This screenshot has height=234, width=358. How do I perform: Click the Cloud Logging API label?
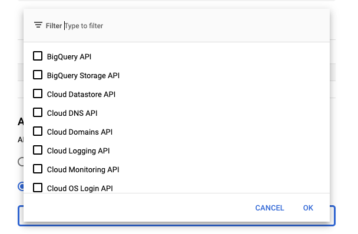[78, 151]
